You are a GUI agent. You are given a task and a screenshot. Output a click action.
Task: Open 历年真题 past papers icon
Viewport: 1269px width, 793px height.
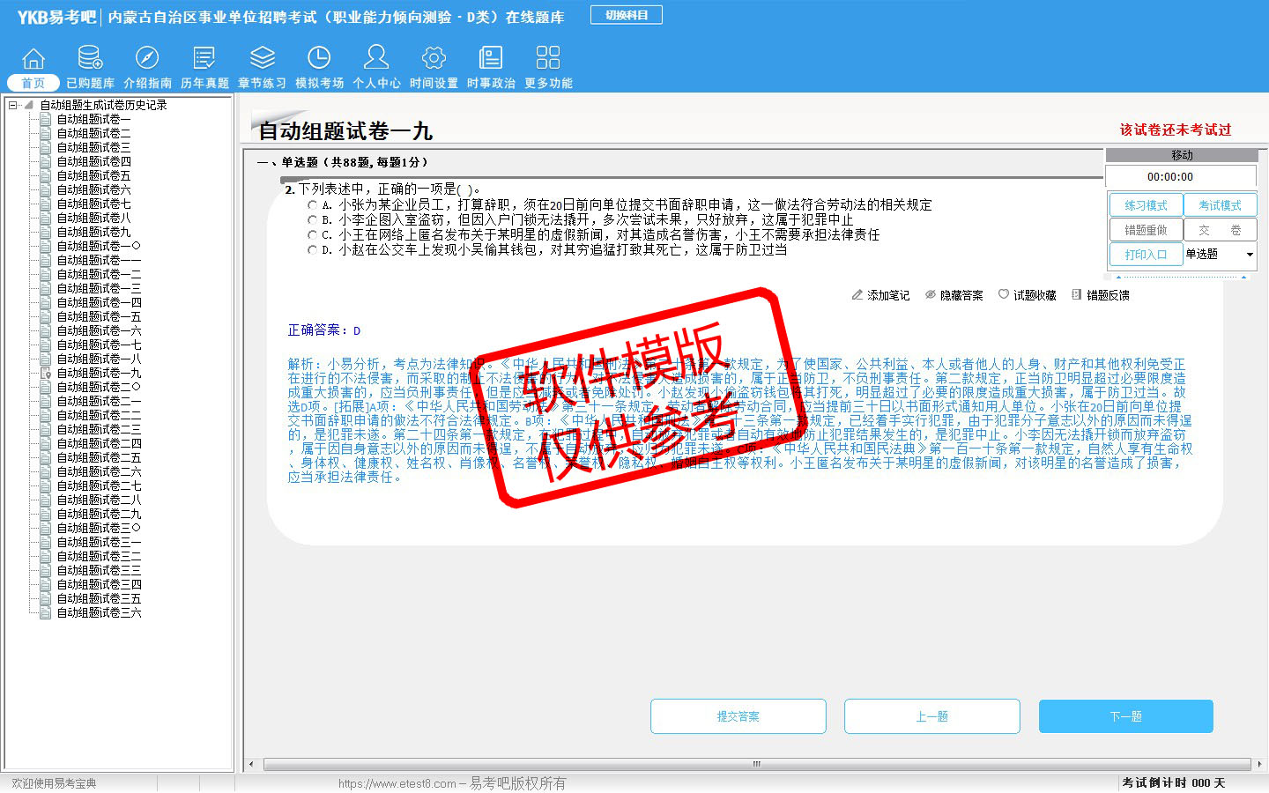click(204, 59)
